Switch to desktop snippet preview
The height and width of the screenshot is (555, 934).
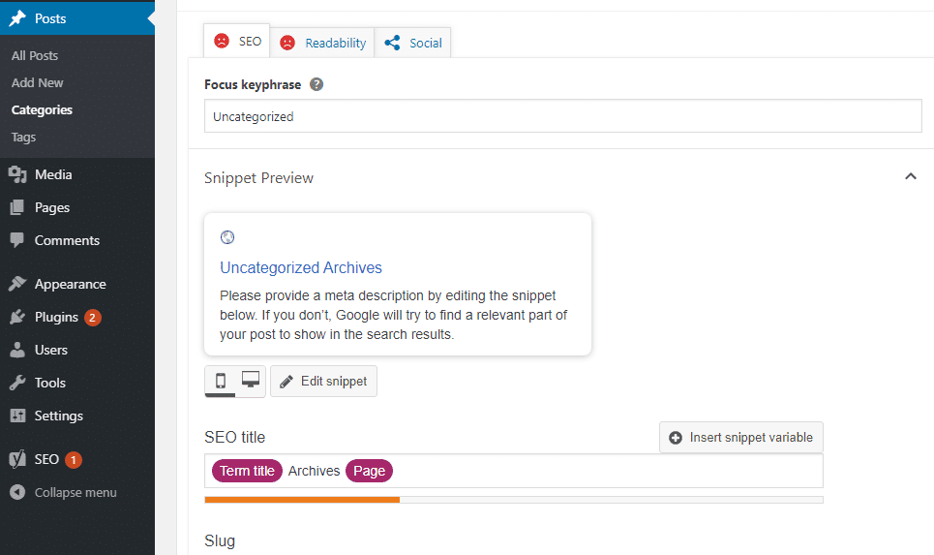[251, 381]
